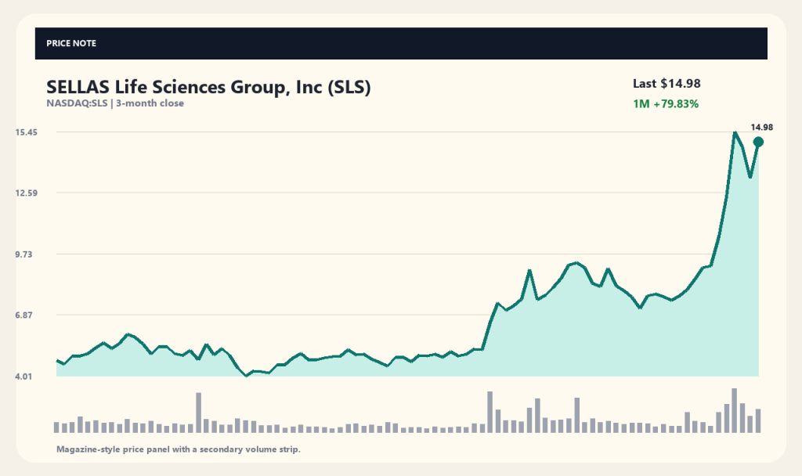Screen dimensions: 802x476
Task: Click the 4.01 y-axis label
Action: 23,377
